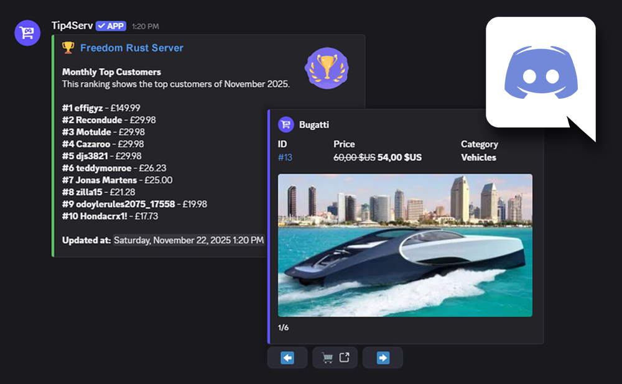Image resolution: width=622 pixels, height=384 pixels.
Task: Click the Tip4Serv bot avatar
Action: tap(28, 33)
